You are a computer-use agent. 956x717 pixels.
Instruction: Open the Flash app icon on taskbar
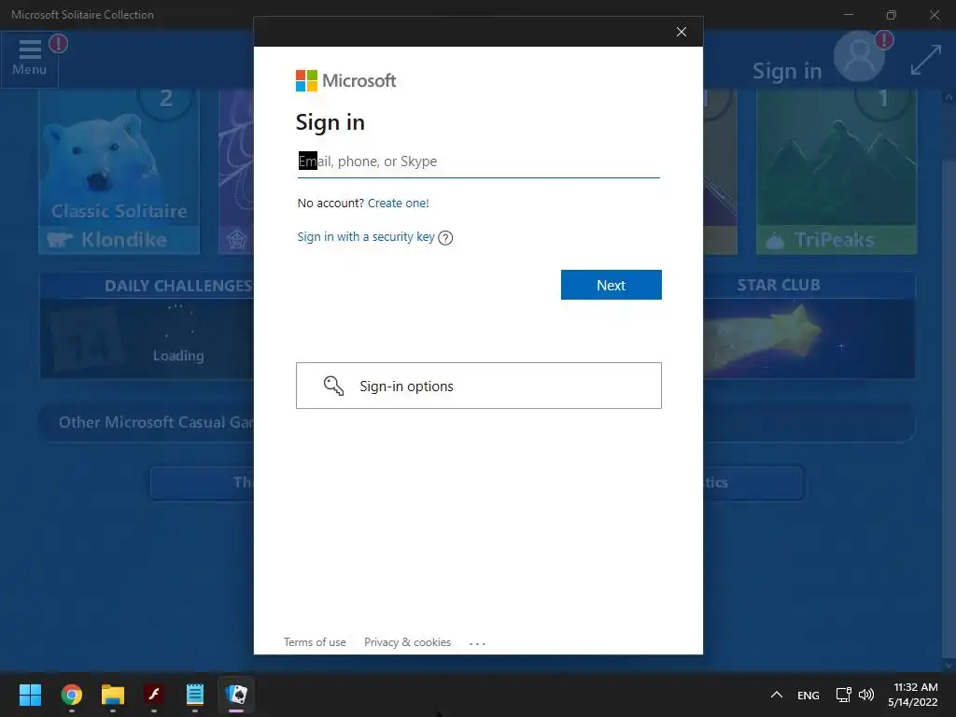pyautogui.click(x=154, y=695)
